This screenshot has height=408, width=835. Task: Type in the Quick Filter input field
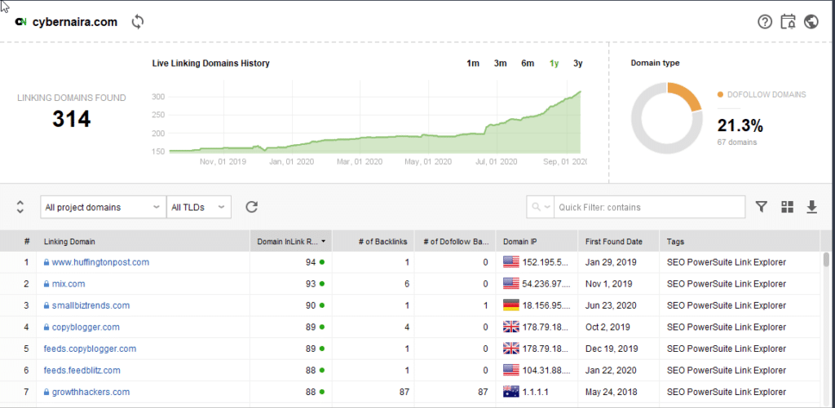[x=648, y=207]
